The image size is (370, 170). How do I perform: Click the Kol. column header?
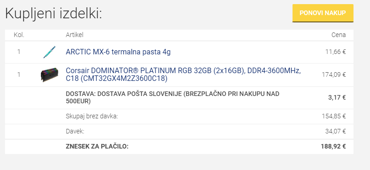click(x=19, y=35)
